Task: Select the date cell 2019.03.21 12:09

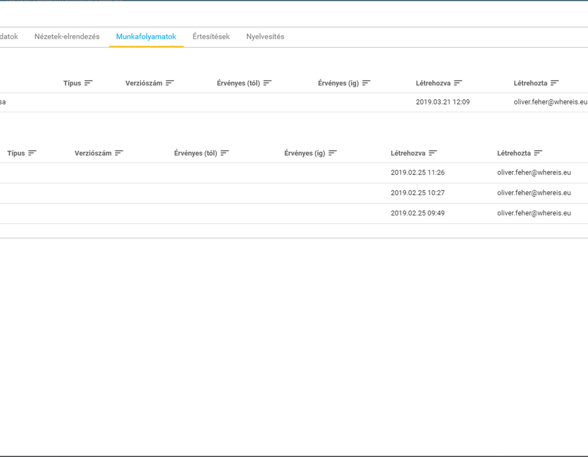Action: [x=443, y=102]
